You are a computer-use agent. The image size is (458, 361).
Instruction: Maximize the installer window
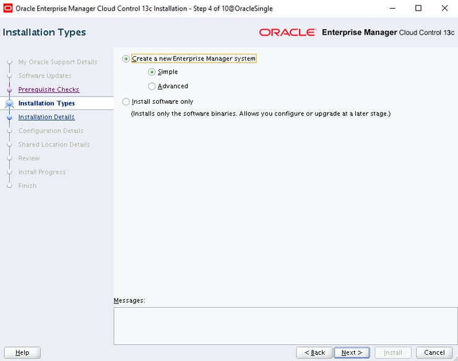click(x=418, y=8)
